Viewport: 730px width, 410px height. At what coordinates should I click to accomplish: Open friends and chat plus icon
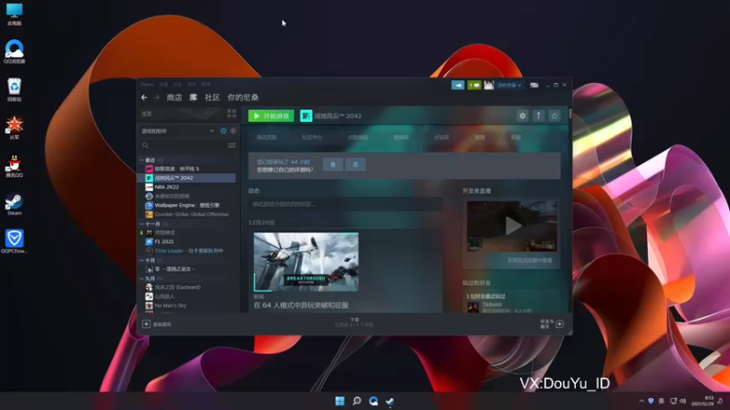559,324
